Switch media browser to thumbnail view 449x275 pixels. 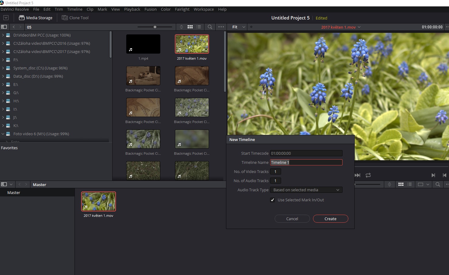(x=190, y=27)
